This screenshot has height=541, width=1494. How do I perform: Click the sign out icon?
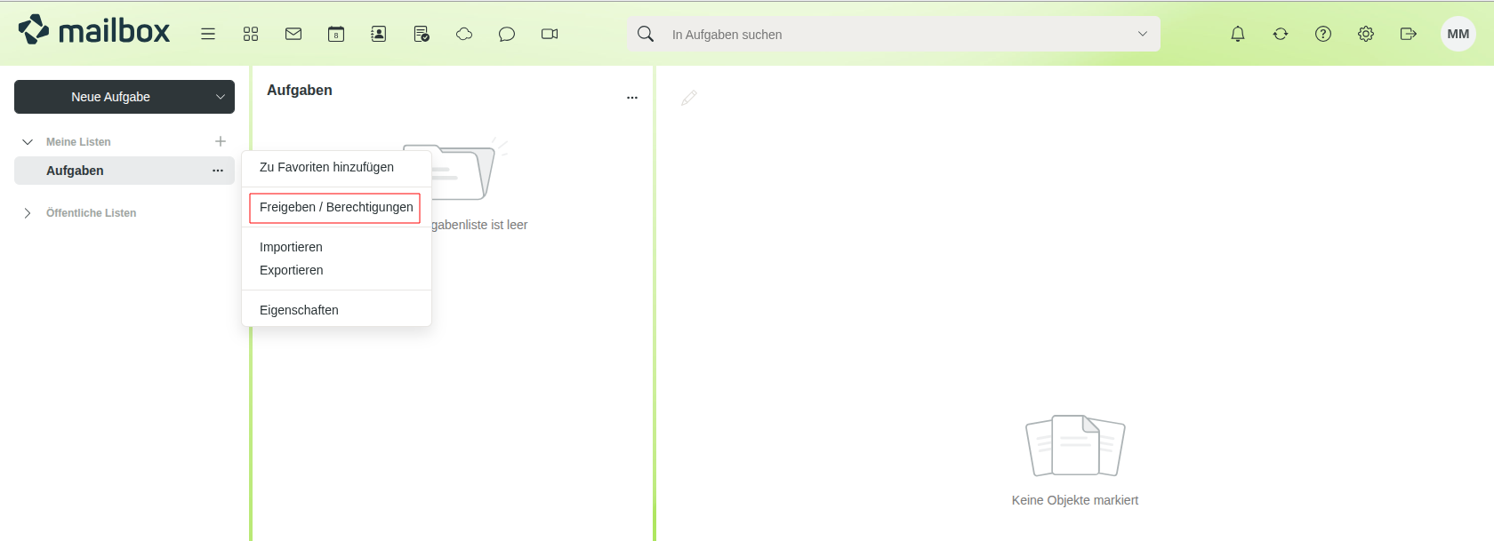1409,34
